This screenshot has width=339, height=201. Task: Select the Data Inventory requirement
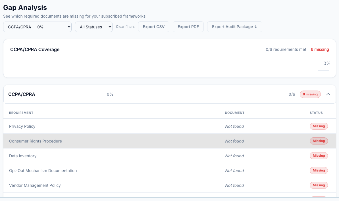(x=169, y=156)
